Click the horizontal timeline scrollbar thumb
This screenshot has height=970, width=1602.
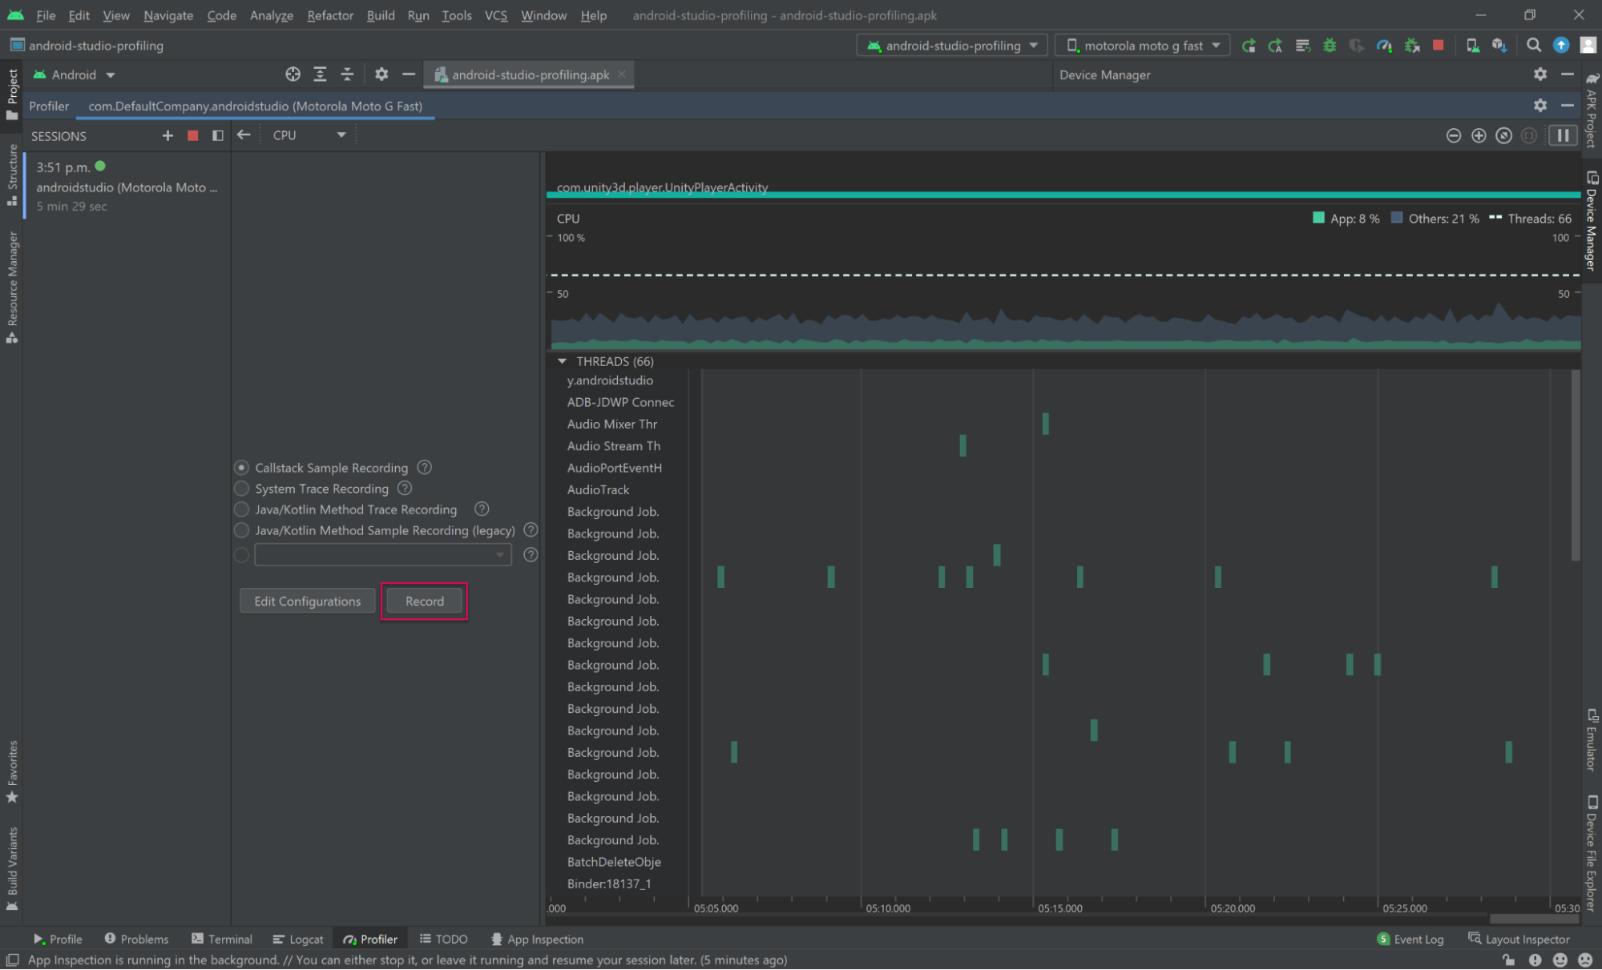[1533, 918]
